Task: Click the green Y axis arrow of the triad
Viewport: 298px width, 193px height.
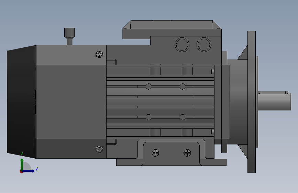Action: click(x=22, y=164)
